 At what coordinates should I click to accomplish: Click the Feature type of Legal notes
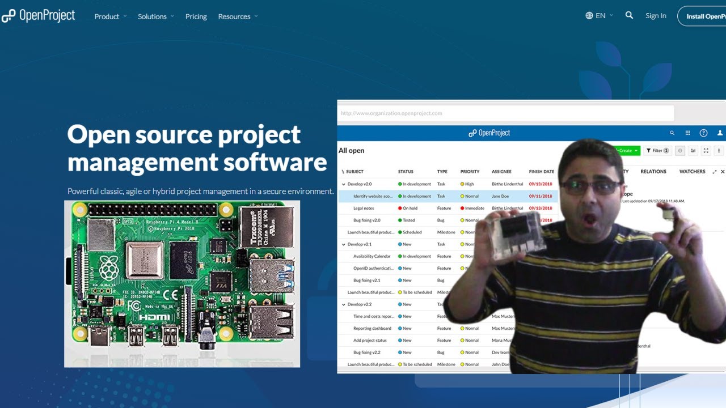444,209
